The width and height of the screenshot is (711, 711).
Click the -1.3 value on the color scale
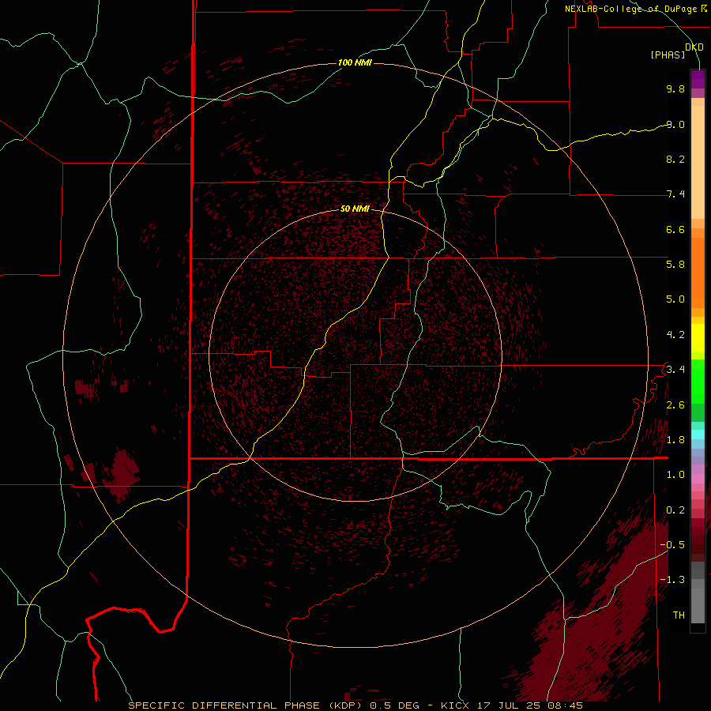tap(672, 580)
